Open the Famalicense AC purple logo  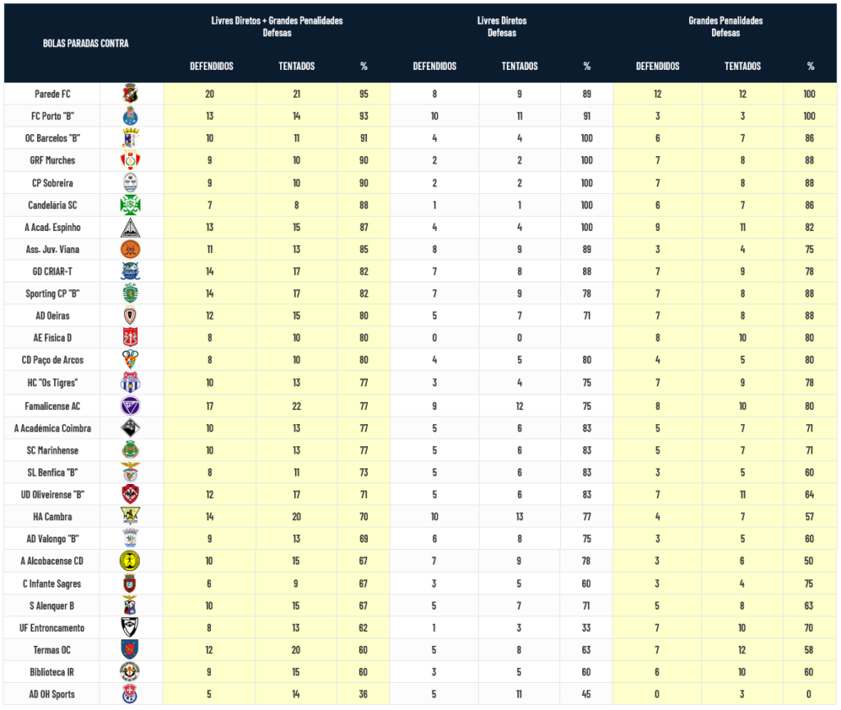130,406
